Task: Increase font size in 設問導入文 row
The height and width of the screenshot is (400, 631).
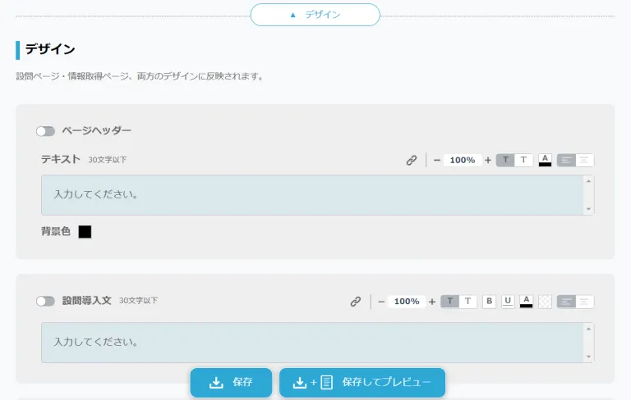Action: pos(432,302)
